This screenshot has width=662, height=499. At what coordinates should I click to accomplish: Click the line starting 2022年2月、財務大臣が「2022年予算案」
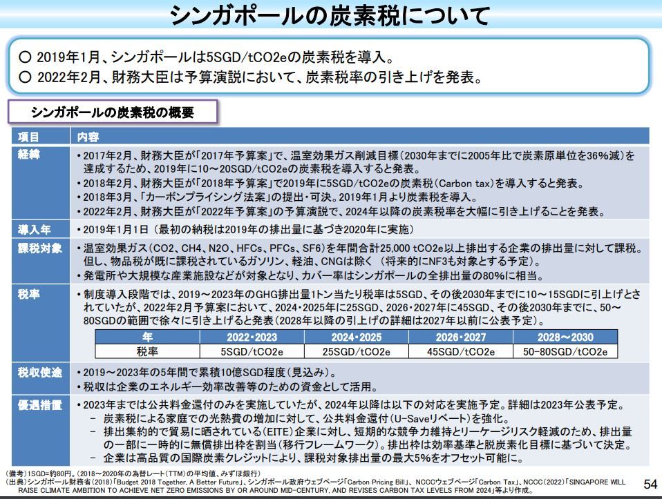pos(341,211)
